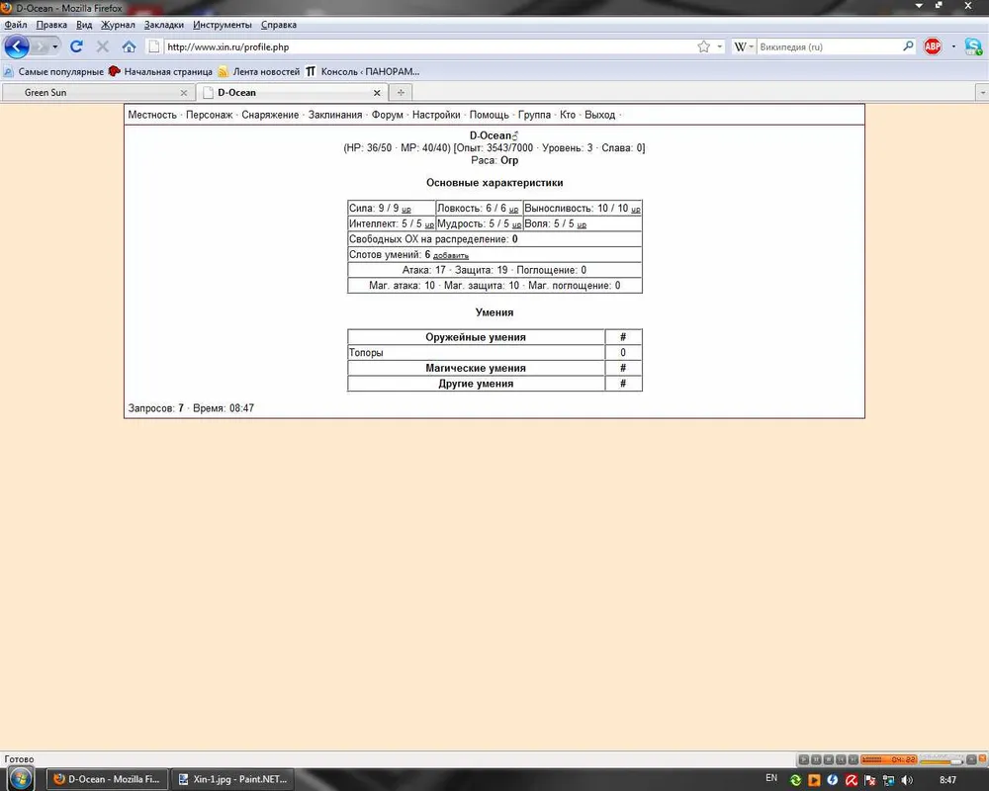Click the Выход logout link
This screenshot has height=791, width=989.
point(599,115)
